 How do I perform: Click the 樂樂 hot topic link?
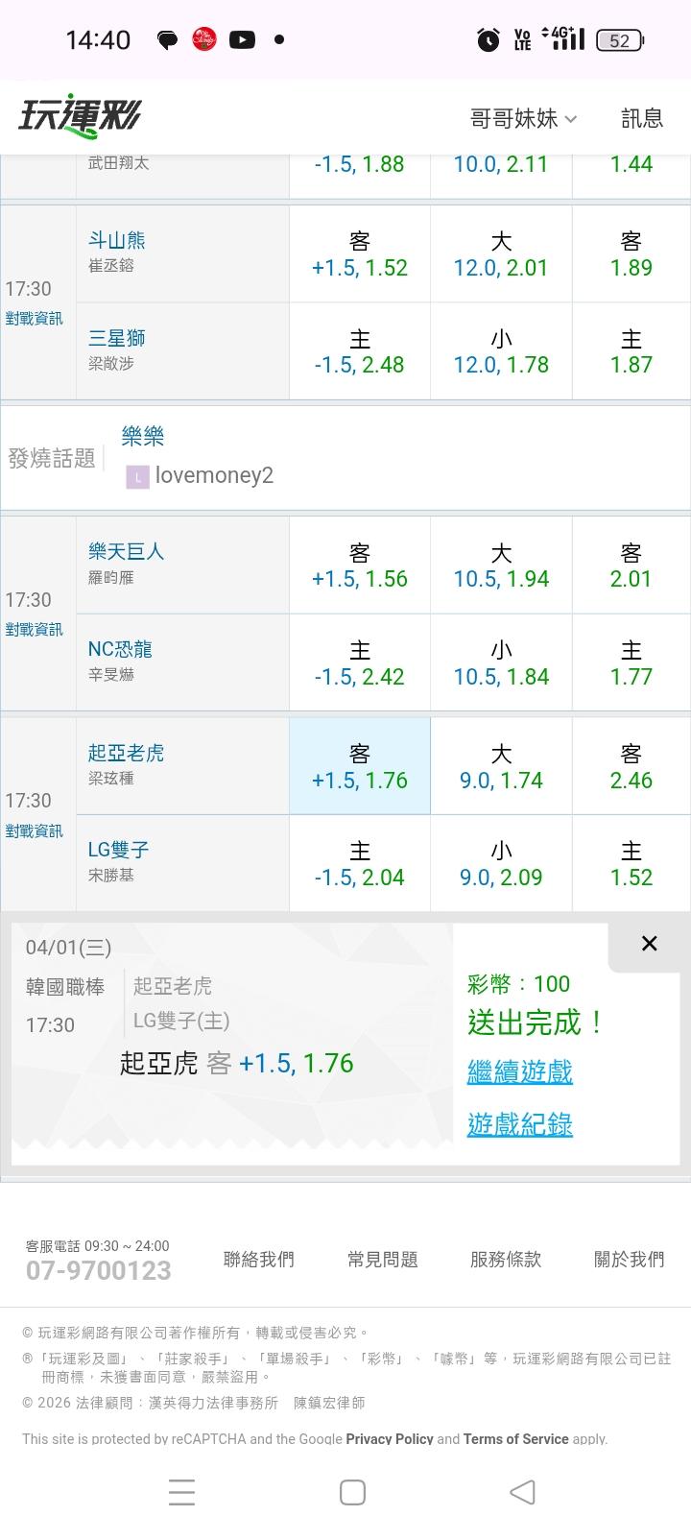click(x=143, y=437)
